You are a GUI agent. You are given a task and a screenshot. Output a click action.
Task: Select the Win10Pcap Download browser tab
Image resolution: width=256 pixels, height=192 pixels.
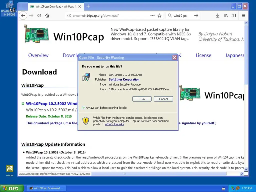[56, 6]
